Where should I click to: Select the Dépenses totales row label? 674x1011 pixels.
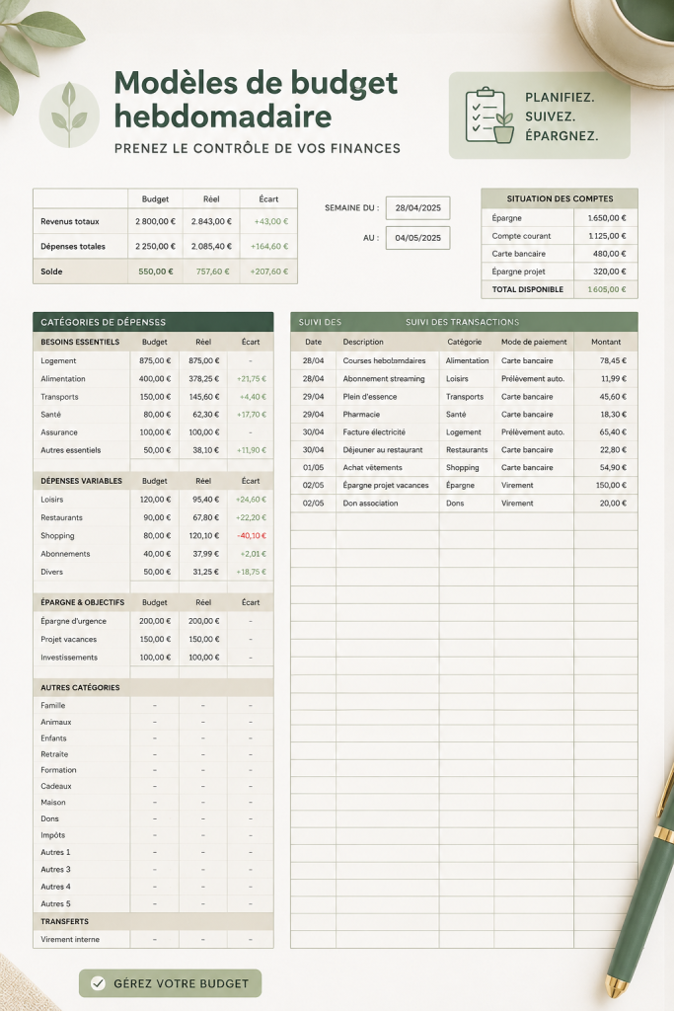73,246
